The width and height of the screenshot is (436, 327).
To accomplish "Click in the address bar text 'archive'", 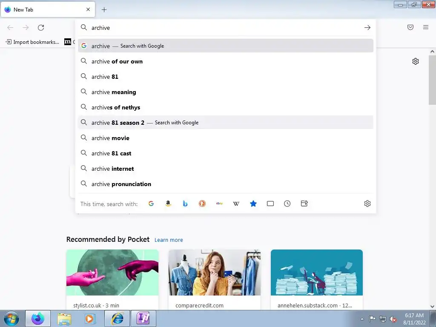I will click(100, 28).
